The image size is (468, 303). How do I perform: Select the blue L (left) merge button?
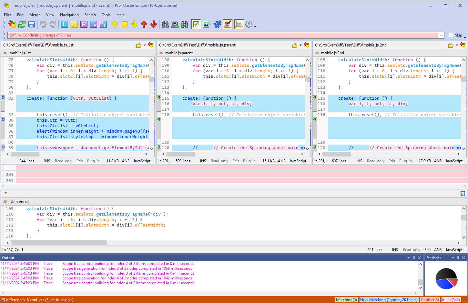point(65,24)
